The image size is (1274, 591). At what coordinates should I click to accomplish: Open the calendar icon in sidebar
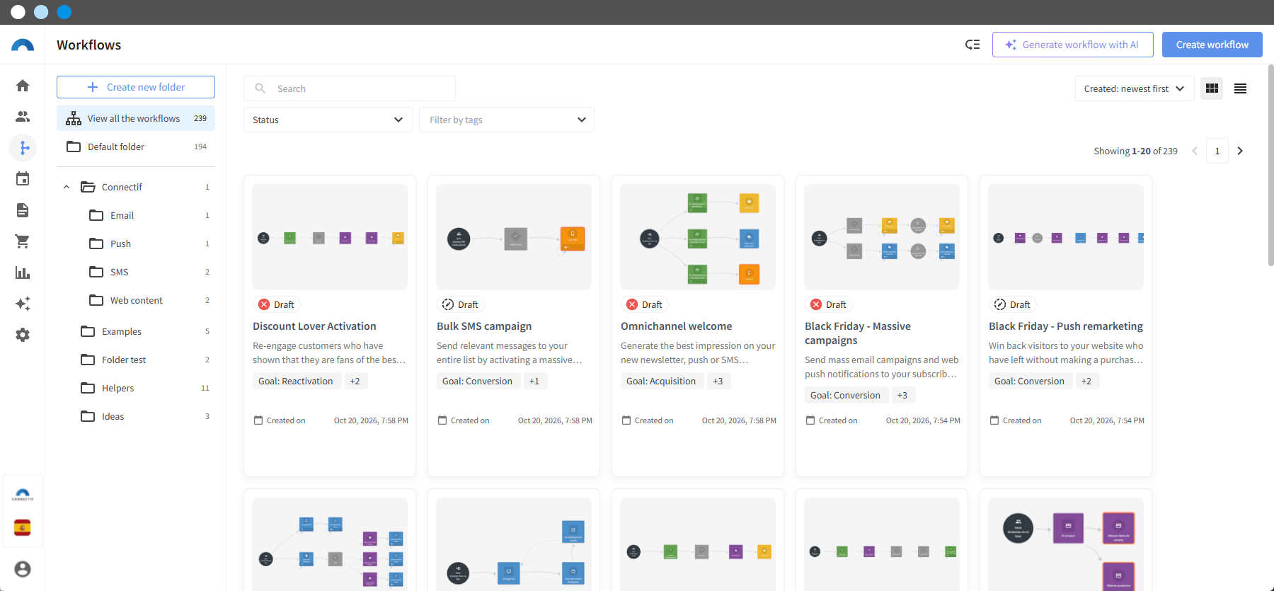[x=23, y=179]
